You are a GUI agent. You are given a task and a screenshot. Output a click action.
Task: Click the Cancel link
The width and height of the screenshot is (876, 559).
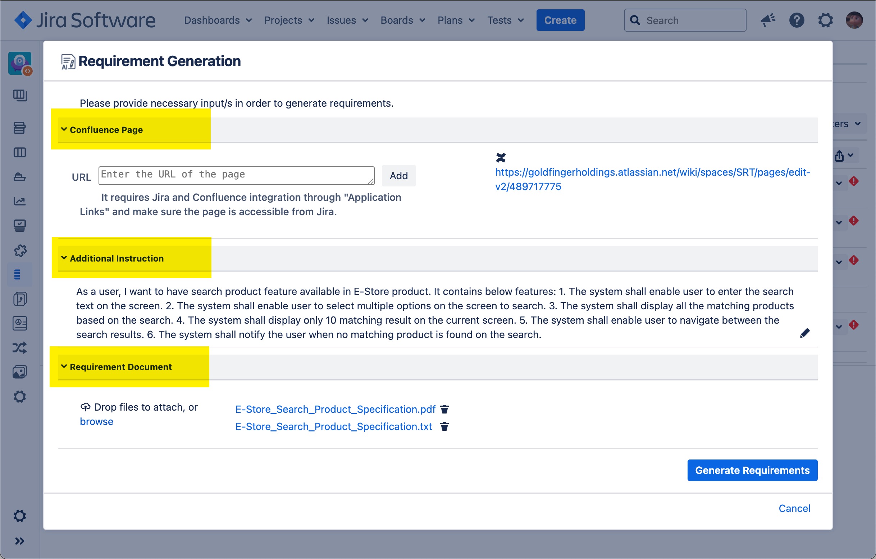pyautogui.click(x=794, y=508)
